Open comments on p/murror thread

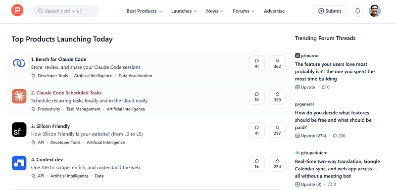pos(325,87)
